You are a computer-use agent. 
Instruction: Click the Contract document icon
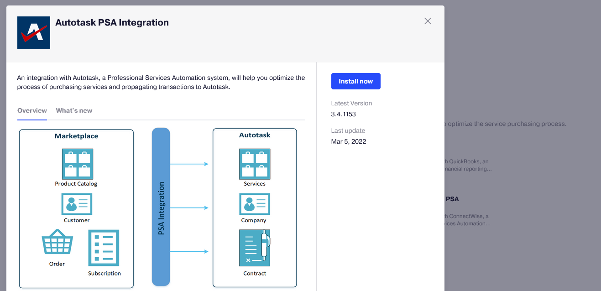coord(255,248)
